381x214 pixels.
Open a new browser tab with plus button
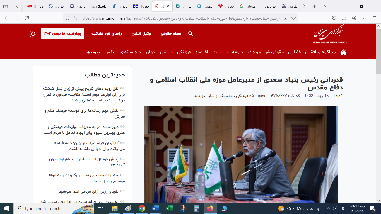pyautogui.click(x=315, y=6)
